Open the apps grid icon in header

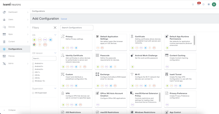click(209, 4)
